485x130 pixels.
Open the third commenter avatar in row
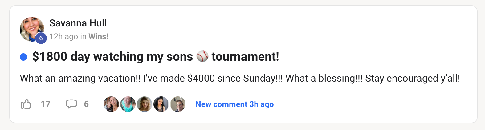pos(145,104)
